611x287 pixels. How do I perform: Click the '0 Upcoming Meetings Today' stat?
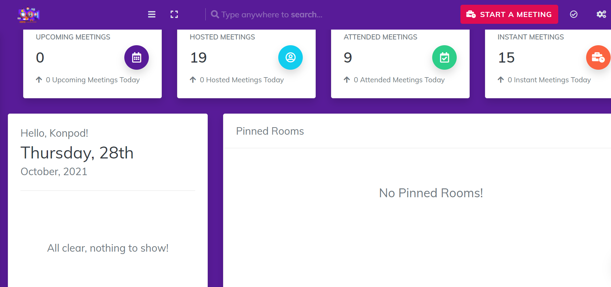[93, 80]
